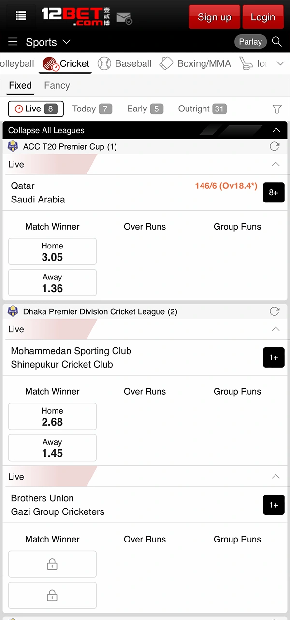Open the search icon
The image size is (290, 620).
coord(276,42)
